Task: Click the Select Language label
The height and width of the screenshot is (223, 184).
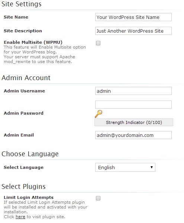Action: (23, 167)
